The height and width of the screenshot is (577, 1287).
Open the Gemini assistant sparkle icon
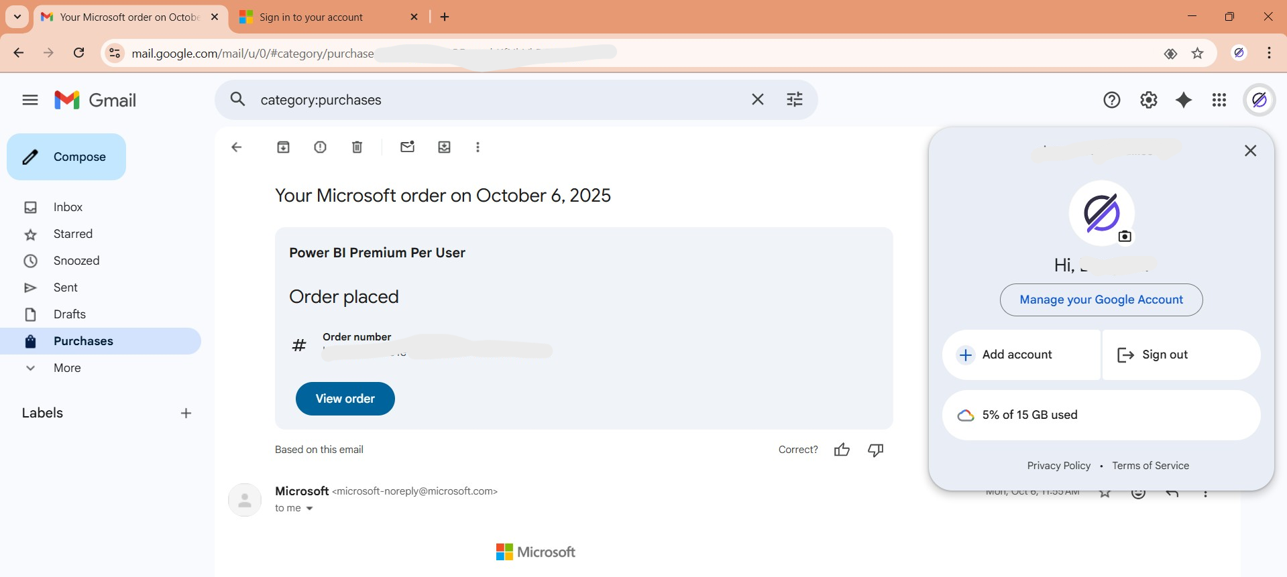[1184, 99]
